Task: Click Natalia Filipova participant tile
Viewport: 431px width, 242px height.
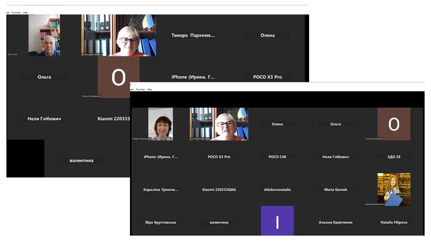Action: 394,223
